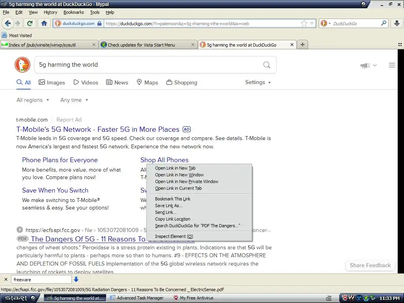Show all tabs grid icon
This screenshot has width=404, height=303.
(400, 45)
